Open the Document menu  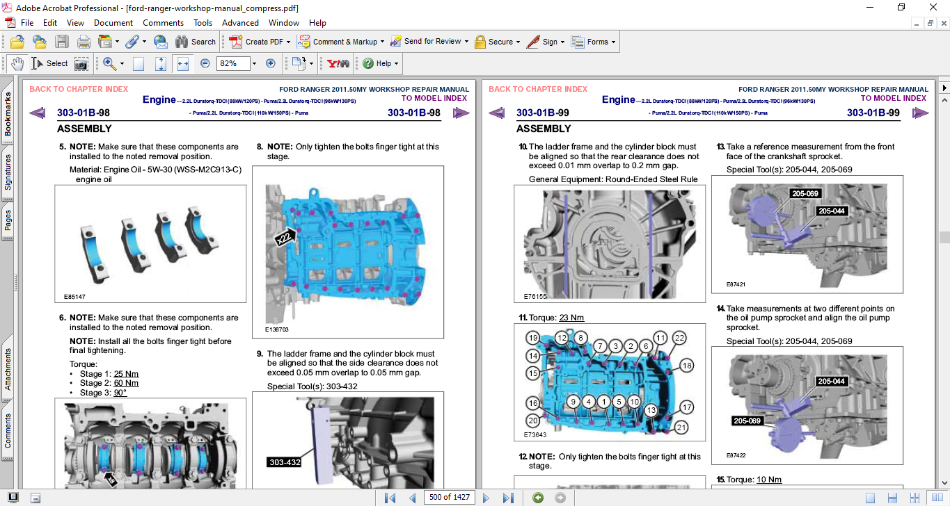[113, 22]
